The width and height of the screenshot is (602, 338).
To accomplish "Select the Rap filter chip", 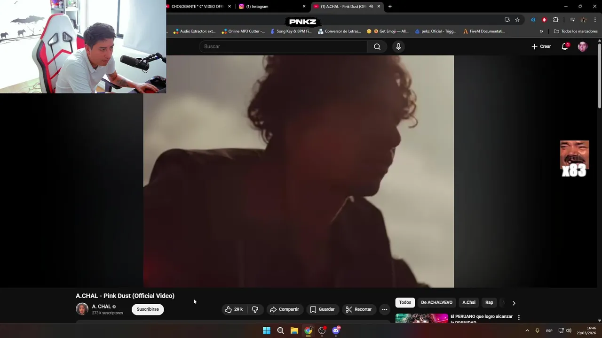I will tap(489, 303).
